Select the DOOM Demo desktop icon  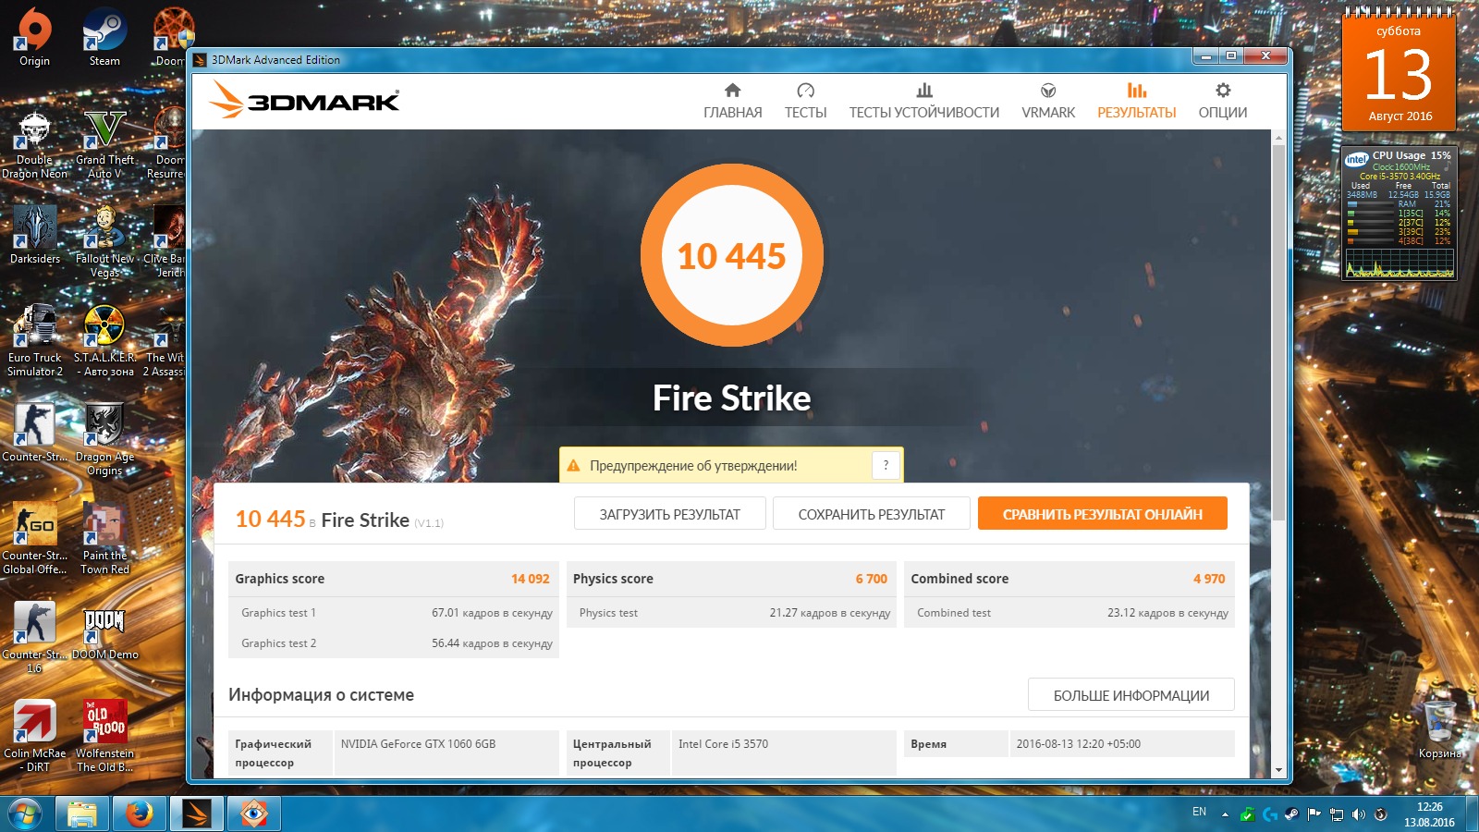[104, 632]
